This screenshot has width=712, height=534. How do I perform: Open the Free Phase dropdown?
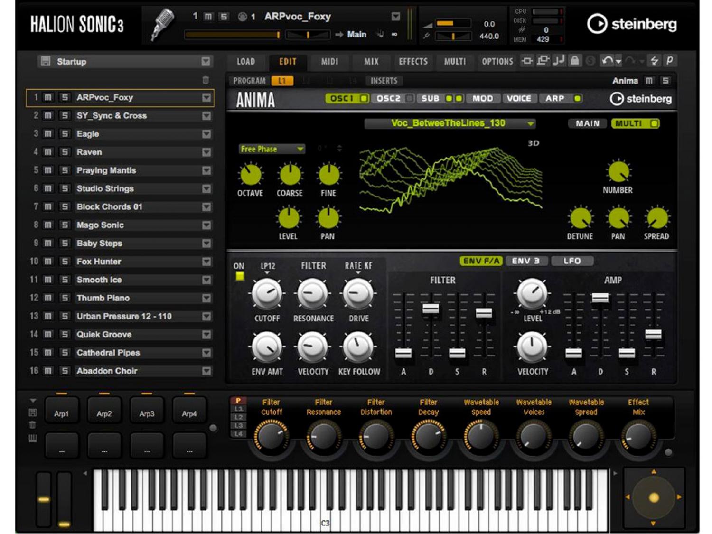[x=272, y=149]
